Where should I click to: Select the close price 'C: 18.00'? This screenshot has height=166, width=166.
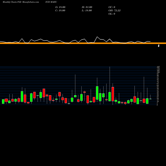[60, 11]
